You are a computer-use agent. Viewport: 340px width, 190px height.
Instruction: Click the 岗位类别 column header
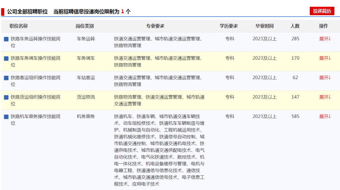(x=85, y=26)
